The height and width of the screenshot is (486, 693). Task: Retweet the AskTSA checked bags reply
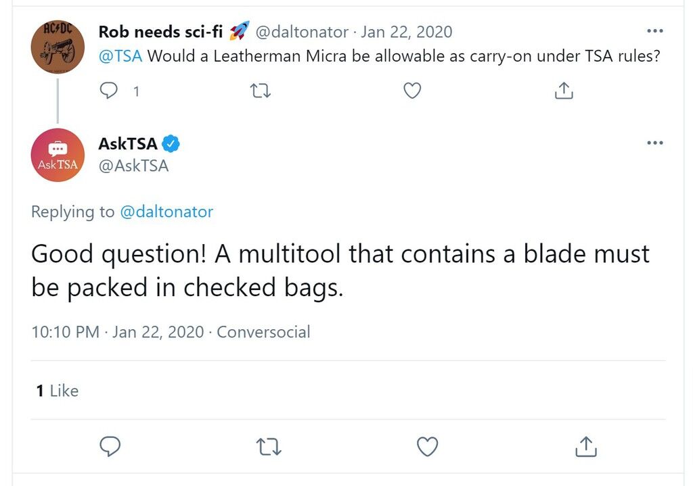click(x=269, y=446)
